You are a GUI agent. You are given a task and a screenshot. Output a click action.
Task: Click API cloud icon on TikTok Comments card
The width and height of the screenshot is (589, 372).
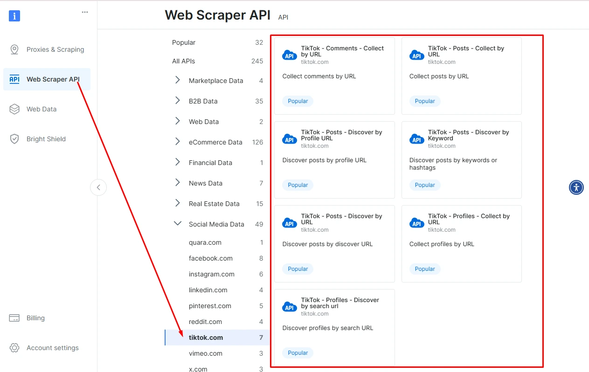[290, 55]
